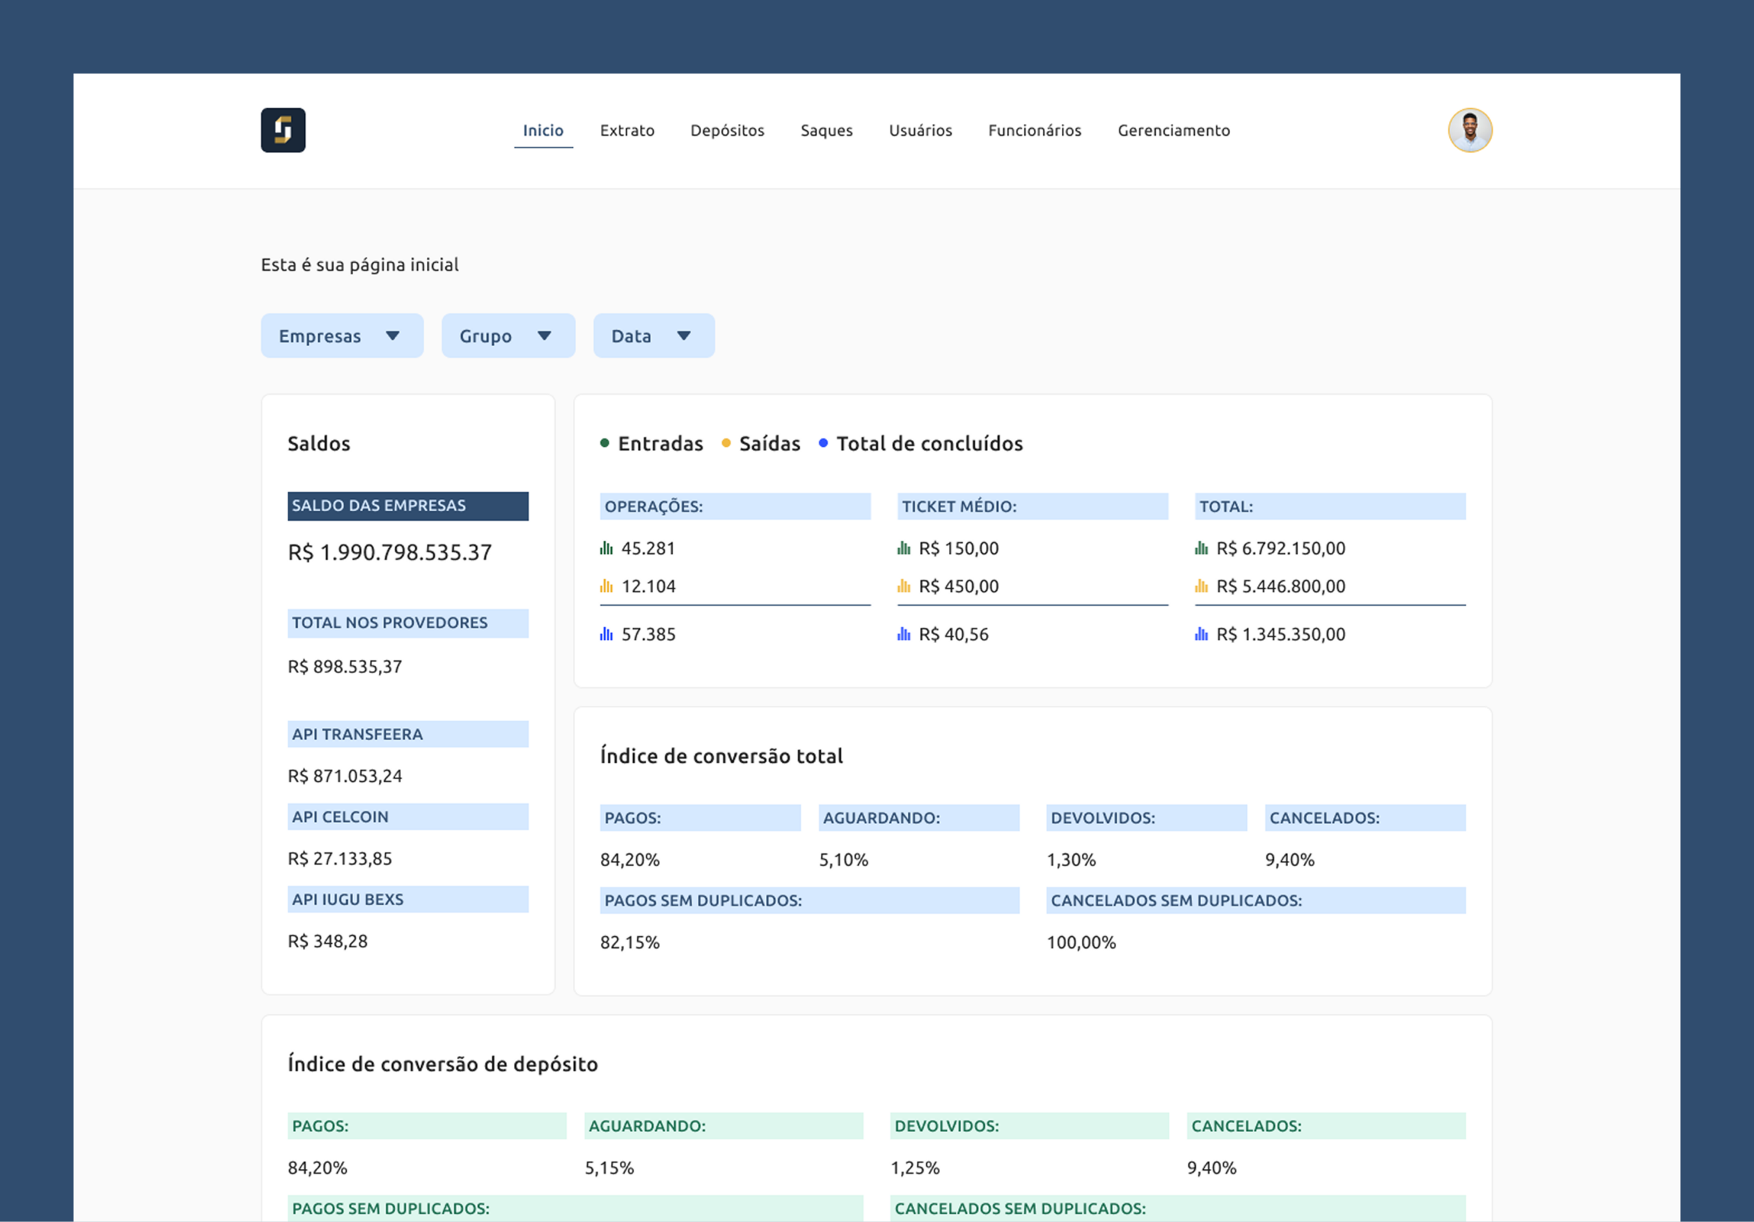
Task: Select the API TRANSFEERA label
Action: tap(408, 735)
